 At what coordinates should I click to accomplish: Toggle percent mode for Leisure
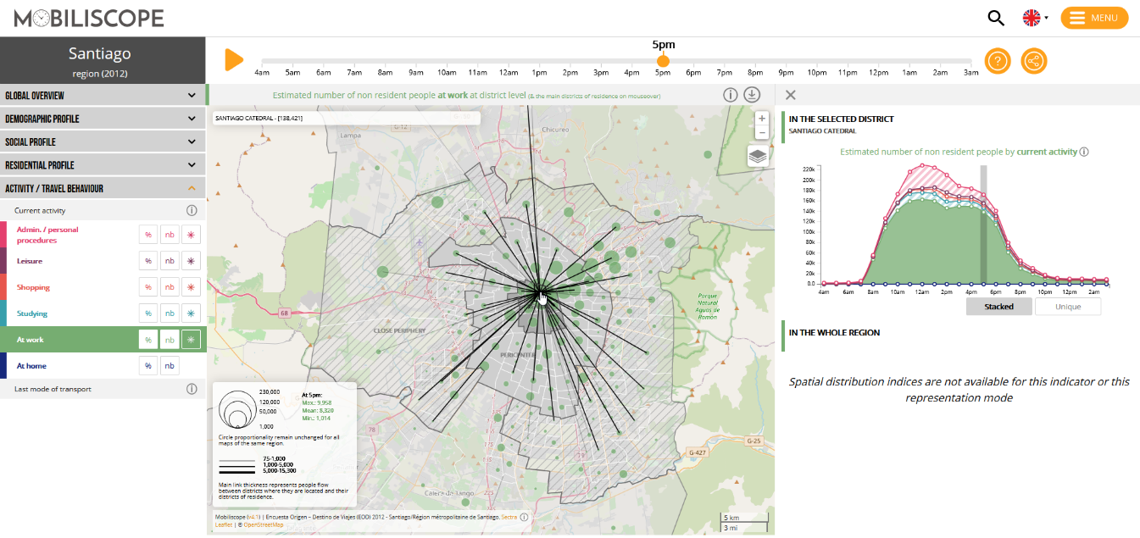coord(148,261)
